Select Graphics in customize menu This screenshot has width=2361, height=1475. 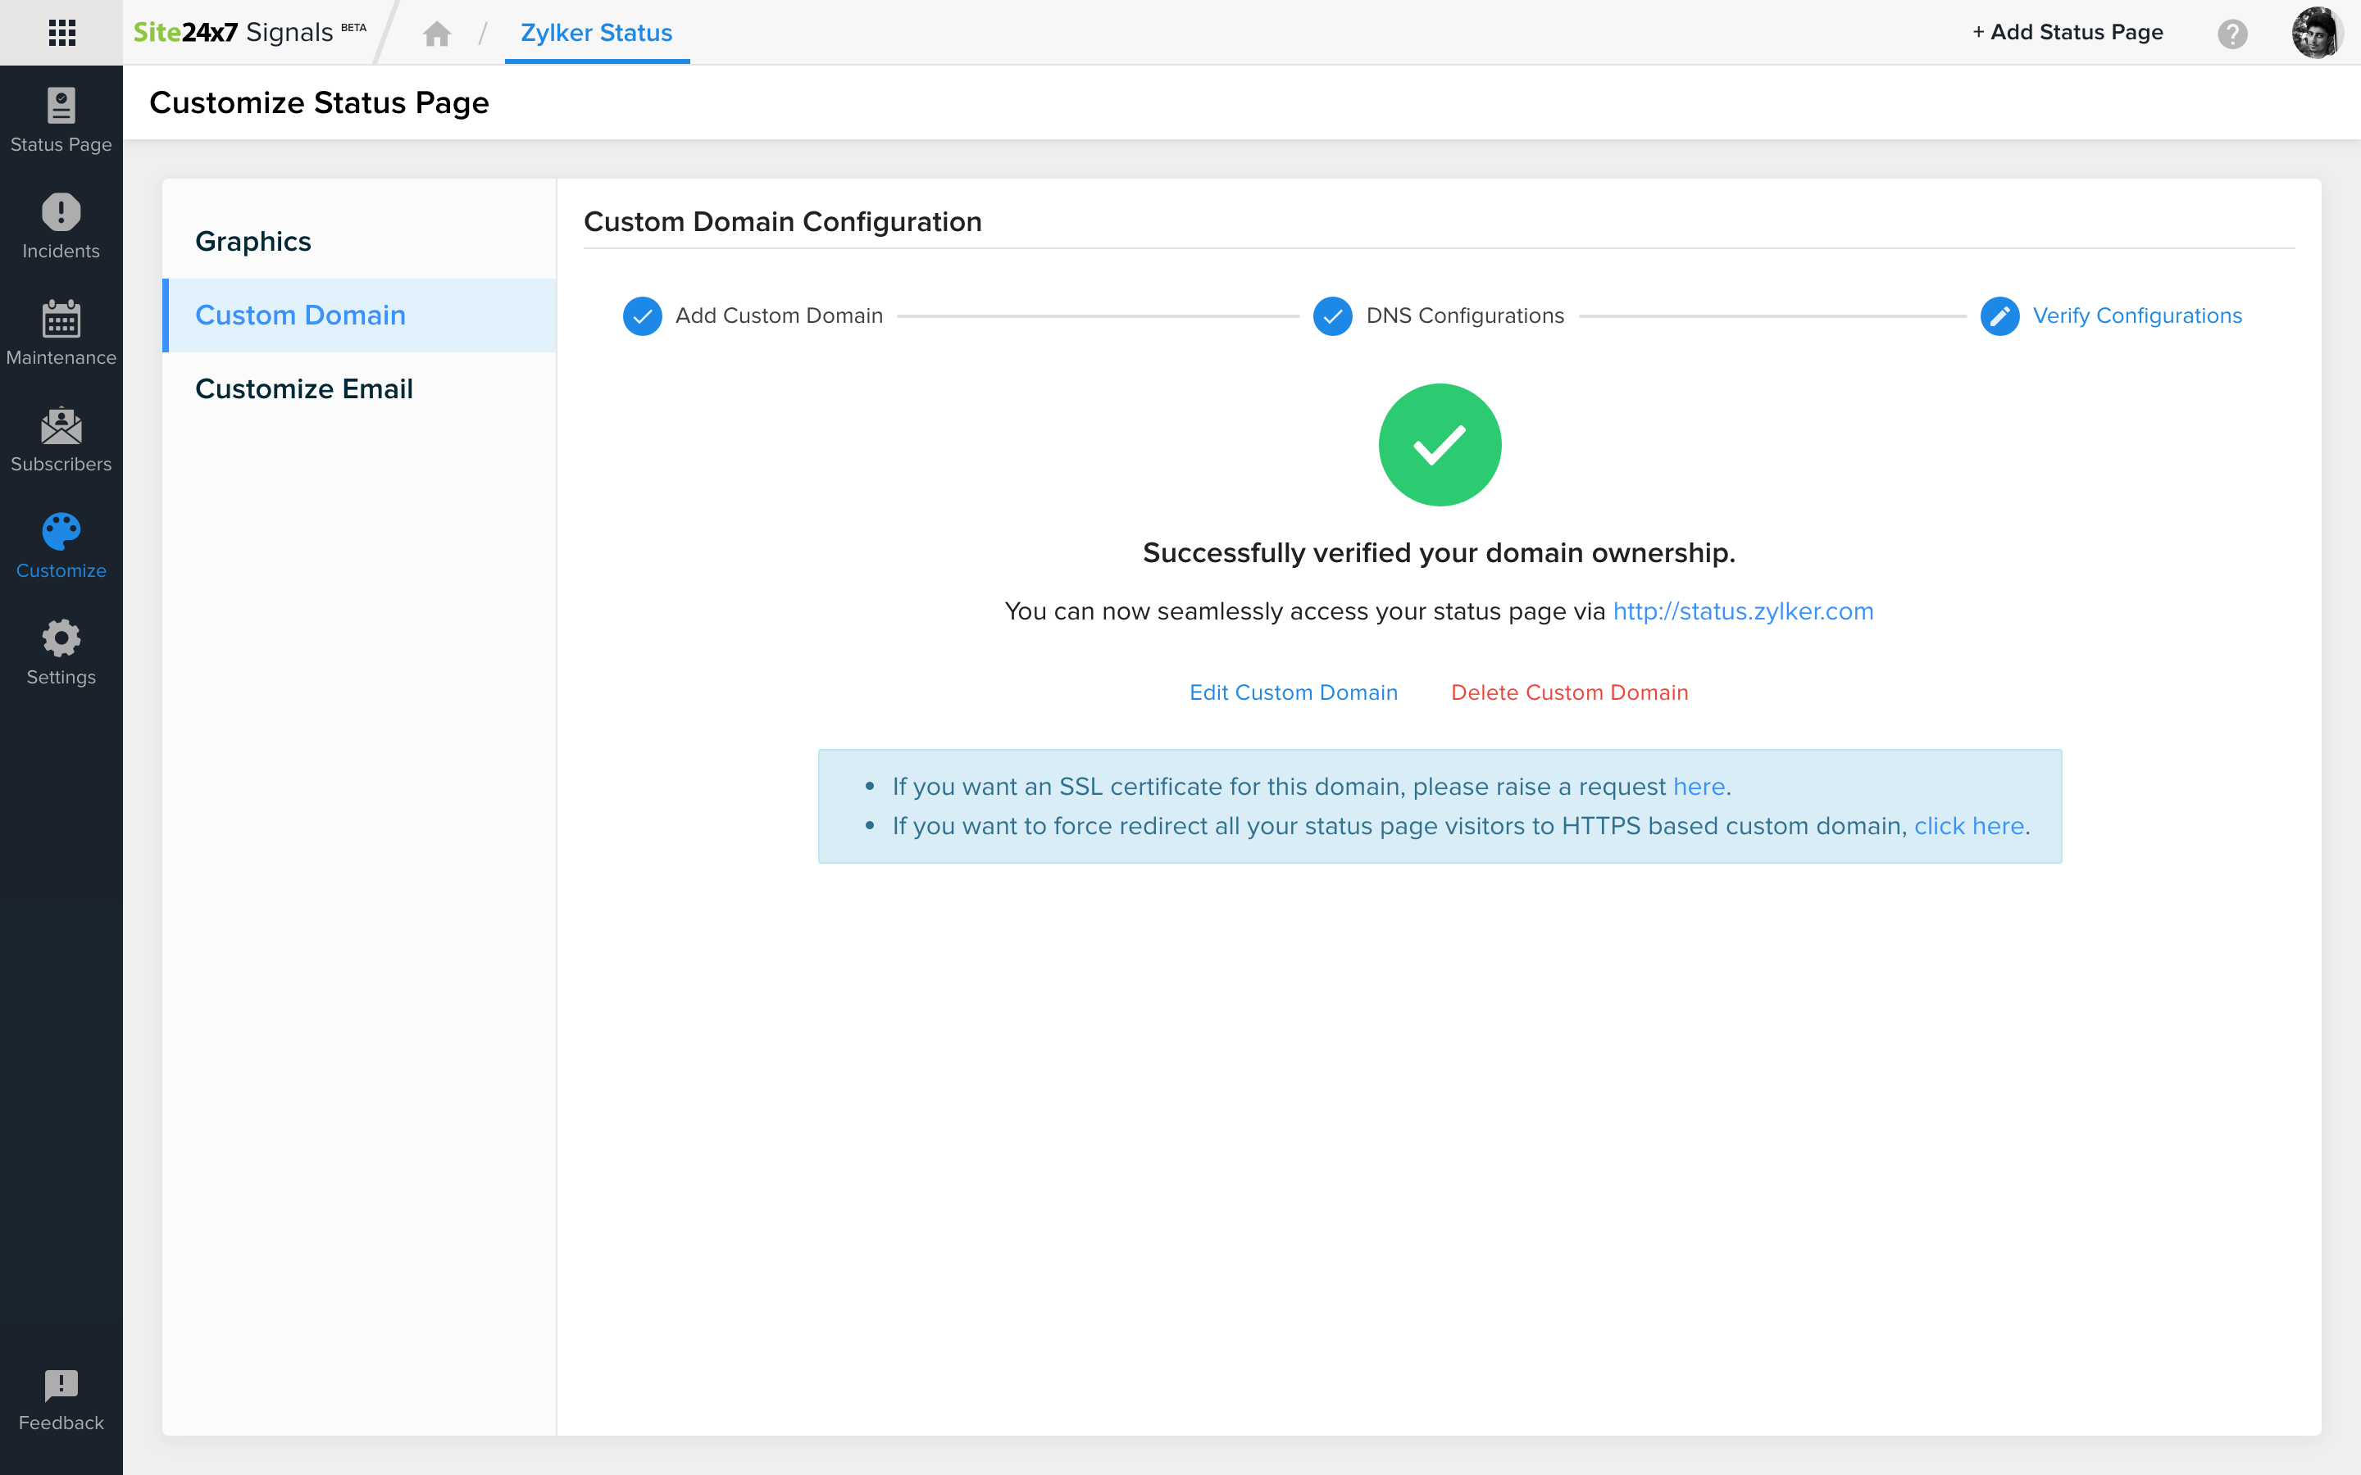click(x=359, y=241)
